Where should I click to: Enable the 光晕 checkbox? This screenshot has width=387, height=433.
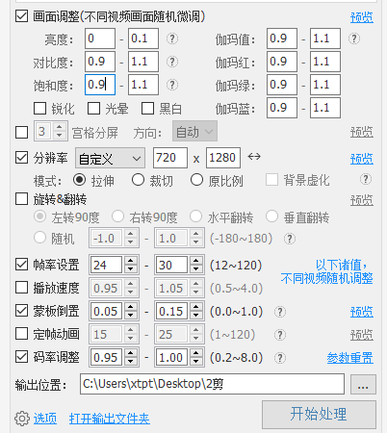93,109
